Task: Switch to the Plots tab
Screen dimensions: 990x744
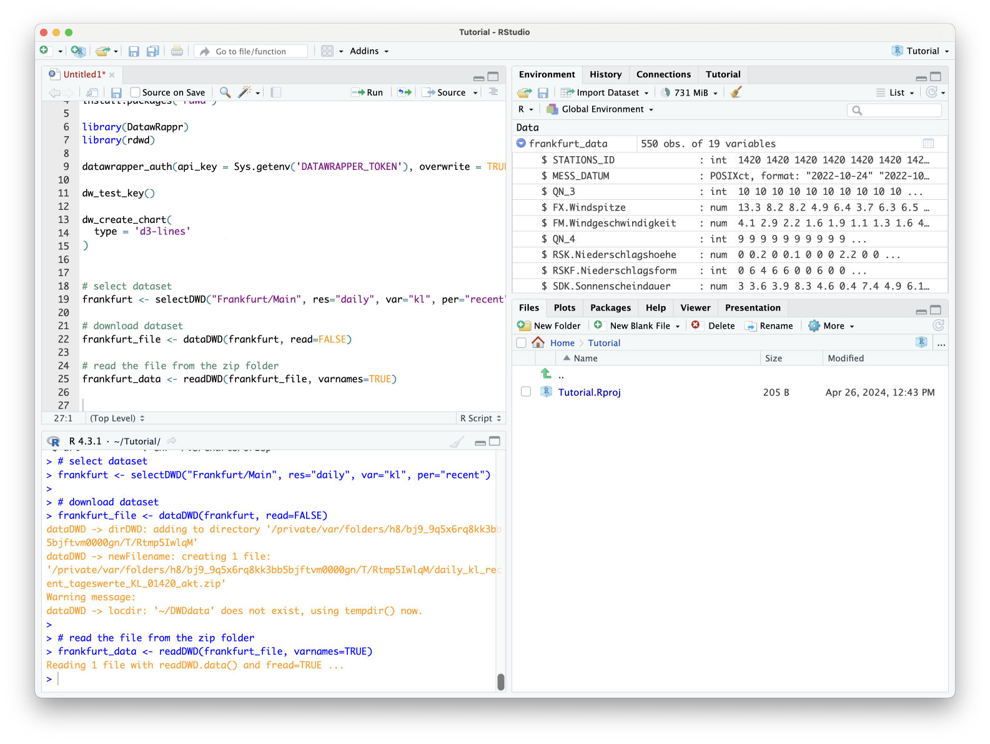Action: click(x=565, y=308)
